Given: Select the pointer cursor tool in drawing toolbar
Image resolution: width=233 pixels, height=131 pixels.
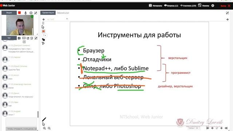Looking at the screenshot, I should pos(43,27).
